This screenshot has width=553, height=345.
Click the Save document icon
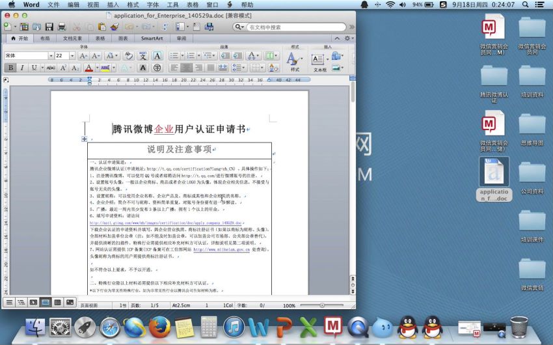(48, 27)
